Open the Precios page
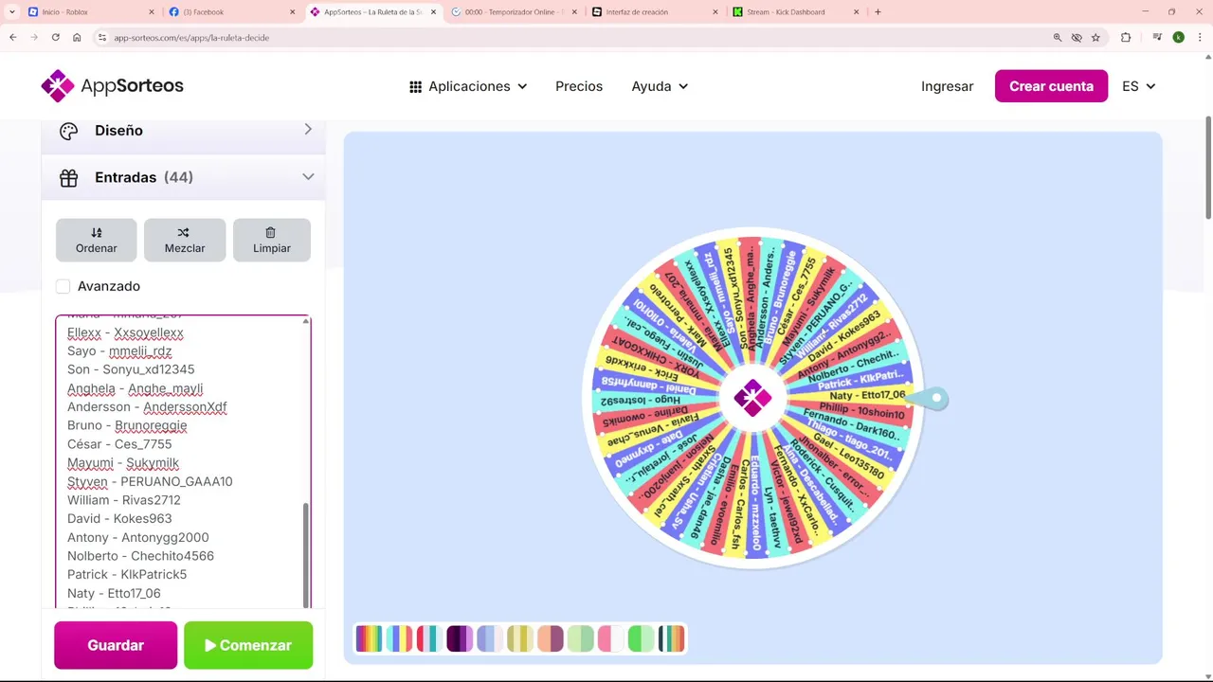Viewport: 1213px width, 682px height. [579, 86]
